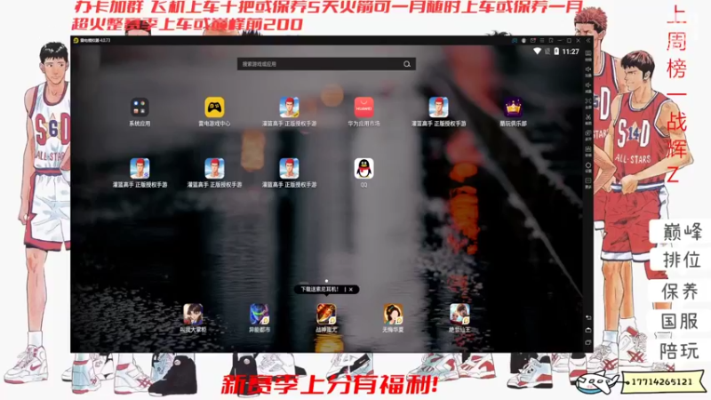Click the 下载送索尼耳机 promo bubble text
The height and width of the screenshot is (400, 711).
(x=320, y=290)
